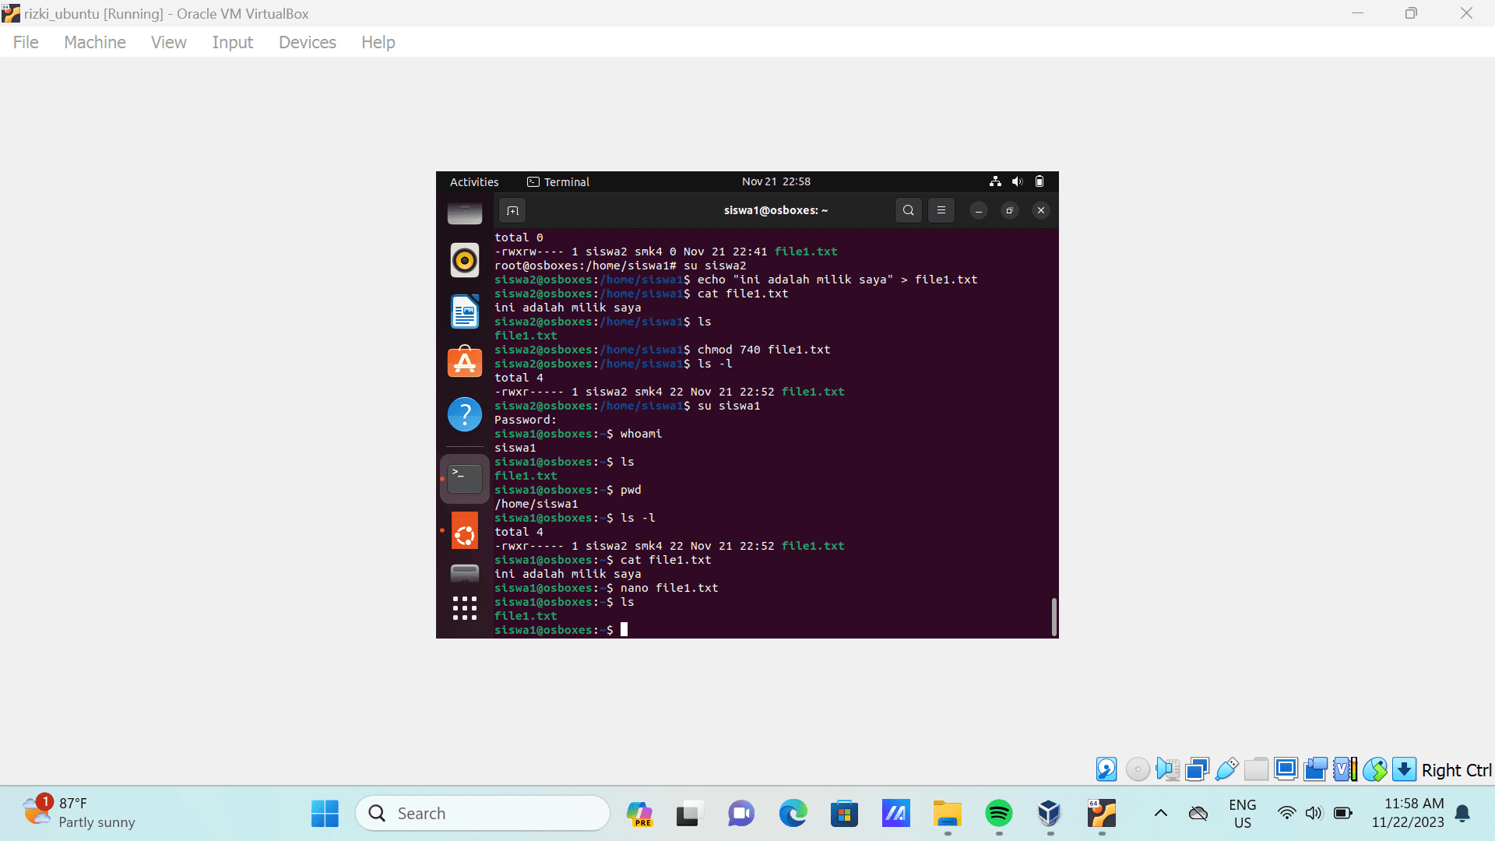Show Applications grid in the dock
Viewport: 1495px width, 841px height.
[x=465, y=608]
